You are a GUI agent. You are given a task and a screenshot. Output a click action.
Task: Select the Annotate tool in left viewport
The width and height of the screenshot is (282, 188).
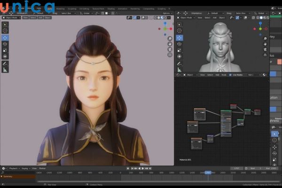coord(5,63)
